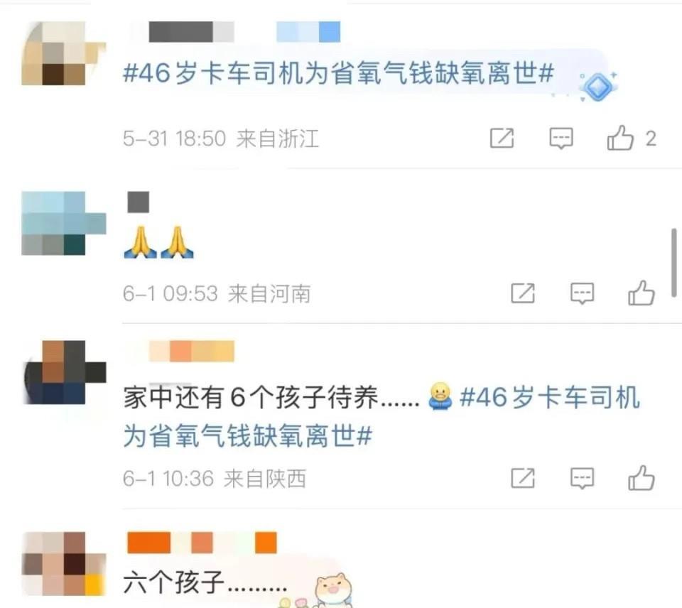
Task: Reply to the comment from 河南
Action: point(582,293)
